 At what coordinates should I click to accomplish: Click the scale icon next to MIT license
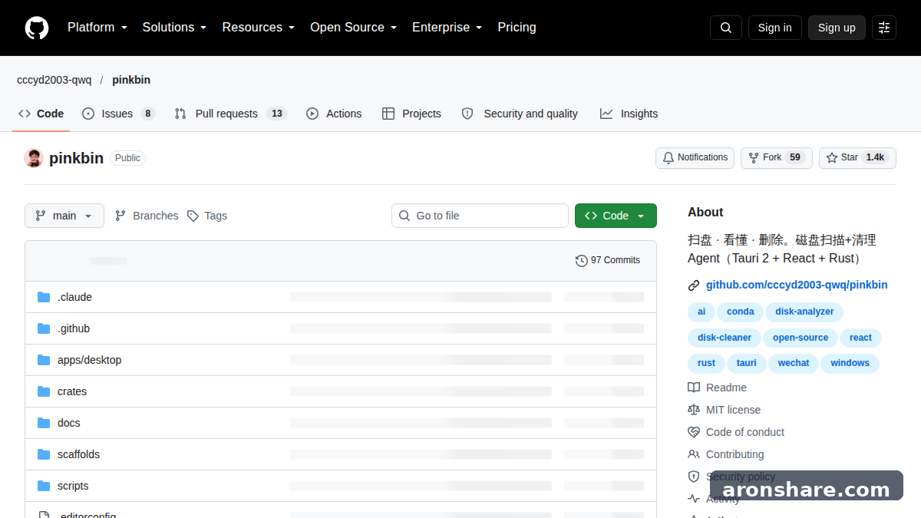[694, 410]
